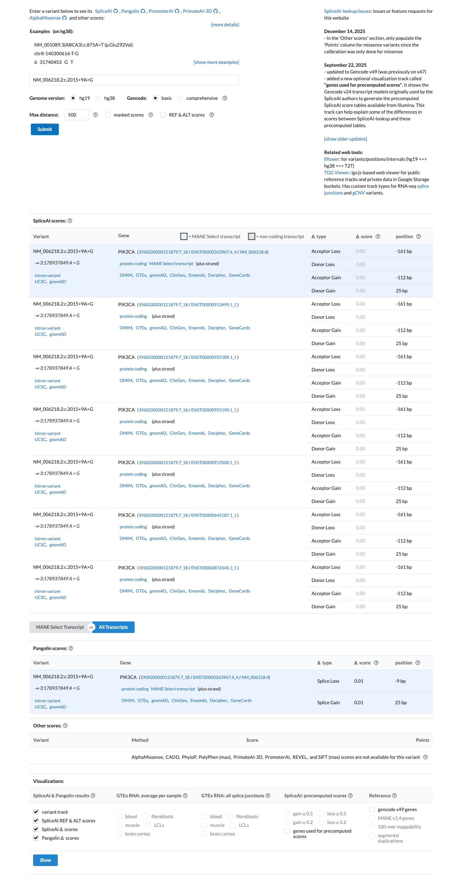Image resolution: width=467 pixels, height=884 pixels.
Task: Open SpliceAI-lookup/issues link
Action: click(x=348, y=11)
